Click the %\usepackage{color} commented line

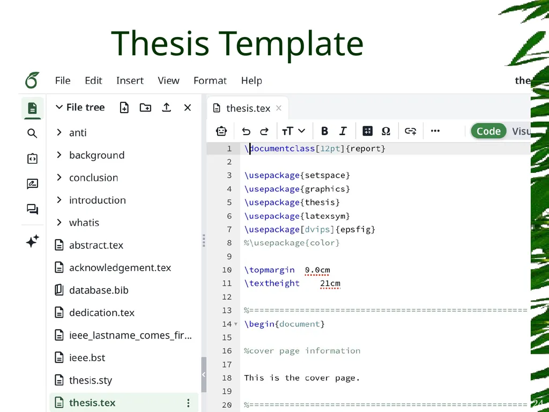click(292, 243)
